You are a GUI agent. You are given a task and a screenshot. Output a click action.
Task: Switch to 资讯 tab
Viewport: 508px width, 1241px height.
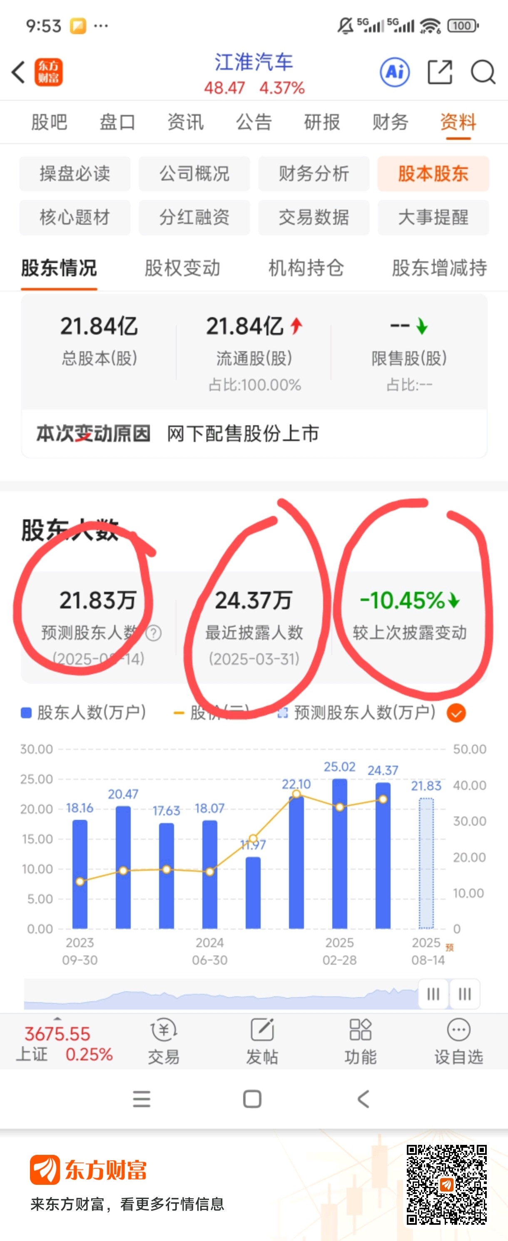pyautogui.click(x=186, y=122)
